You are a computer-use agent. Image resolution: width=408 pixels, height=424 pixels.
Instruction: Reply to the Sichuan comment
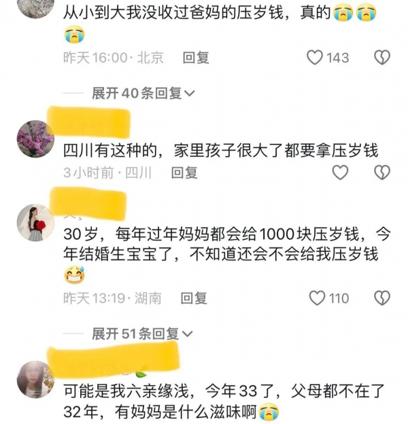point(184,173)
